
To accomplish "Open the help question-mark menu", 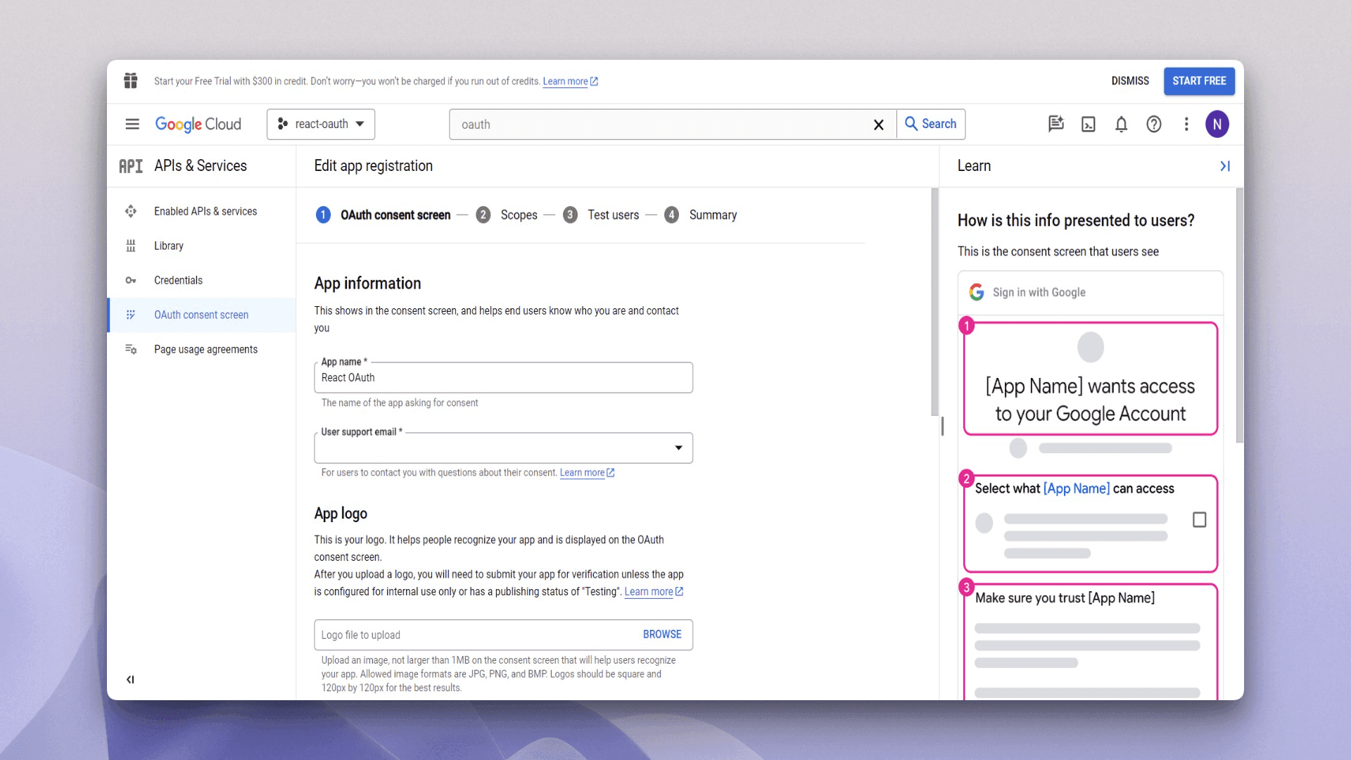I will (1154, 124).
